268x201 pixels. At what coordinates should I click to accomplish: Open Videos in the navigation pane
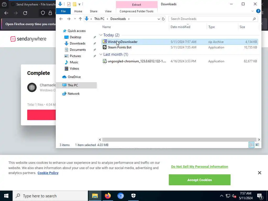point(74,69)
